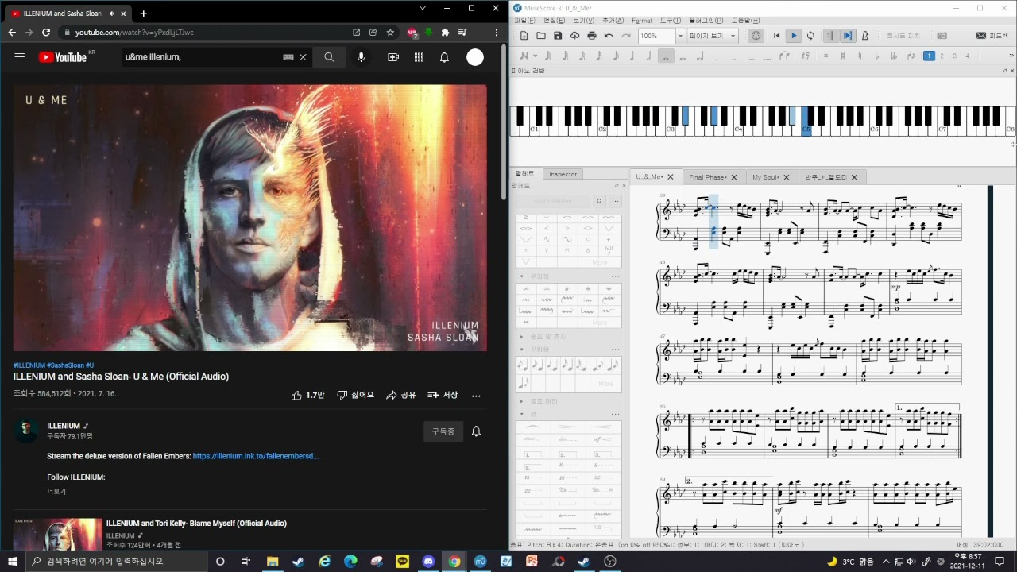Select double flat accidental
This screenshot has height=572, width=1017.
coord(894,56)
